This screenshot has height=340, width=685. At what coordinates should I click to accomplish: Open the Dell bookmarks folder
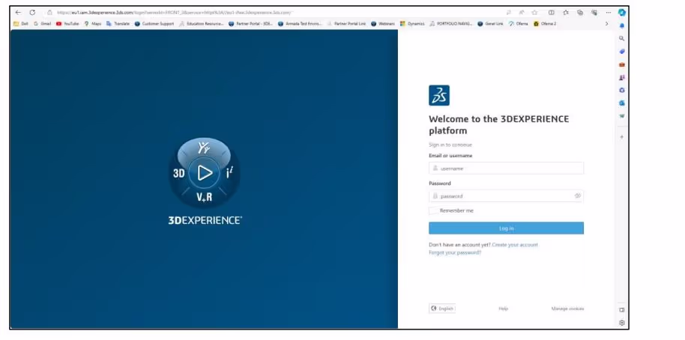(20, 23)
